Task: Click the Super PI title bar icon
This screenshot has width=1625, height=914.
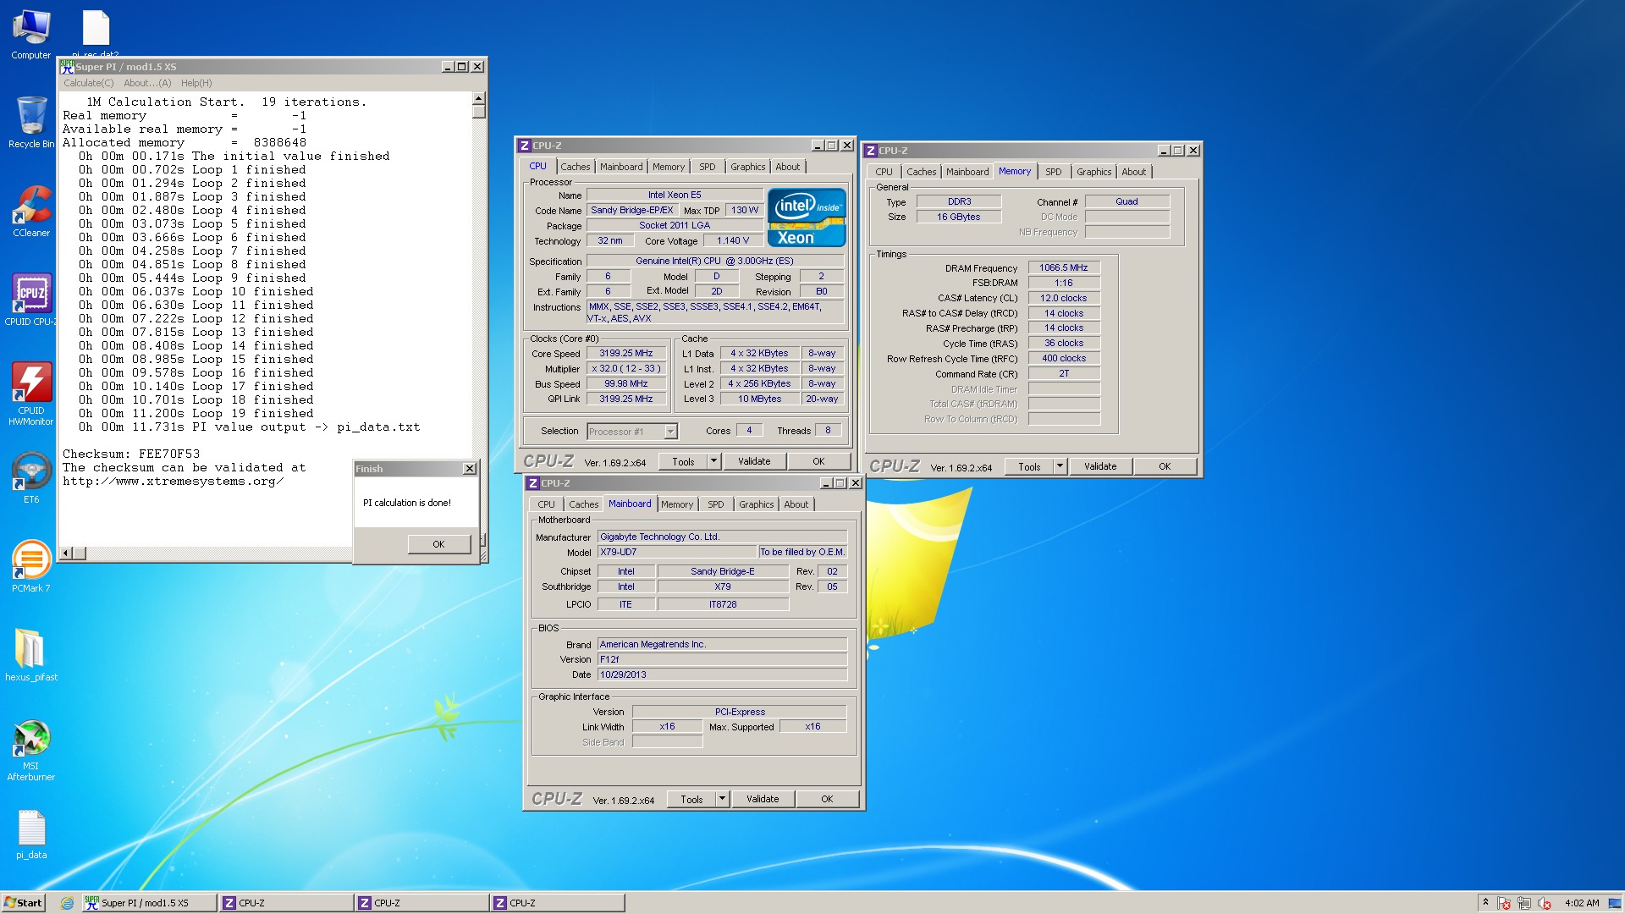Action: [67, 66]
